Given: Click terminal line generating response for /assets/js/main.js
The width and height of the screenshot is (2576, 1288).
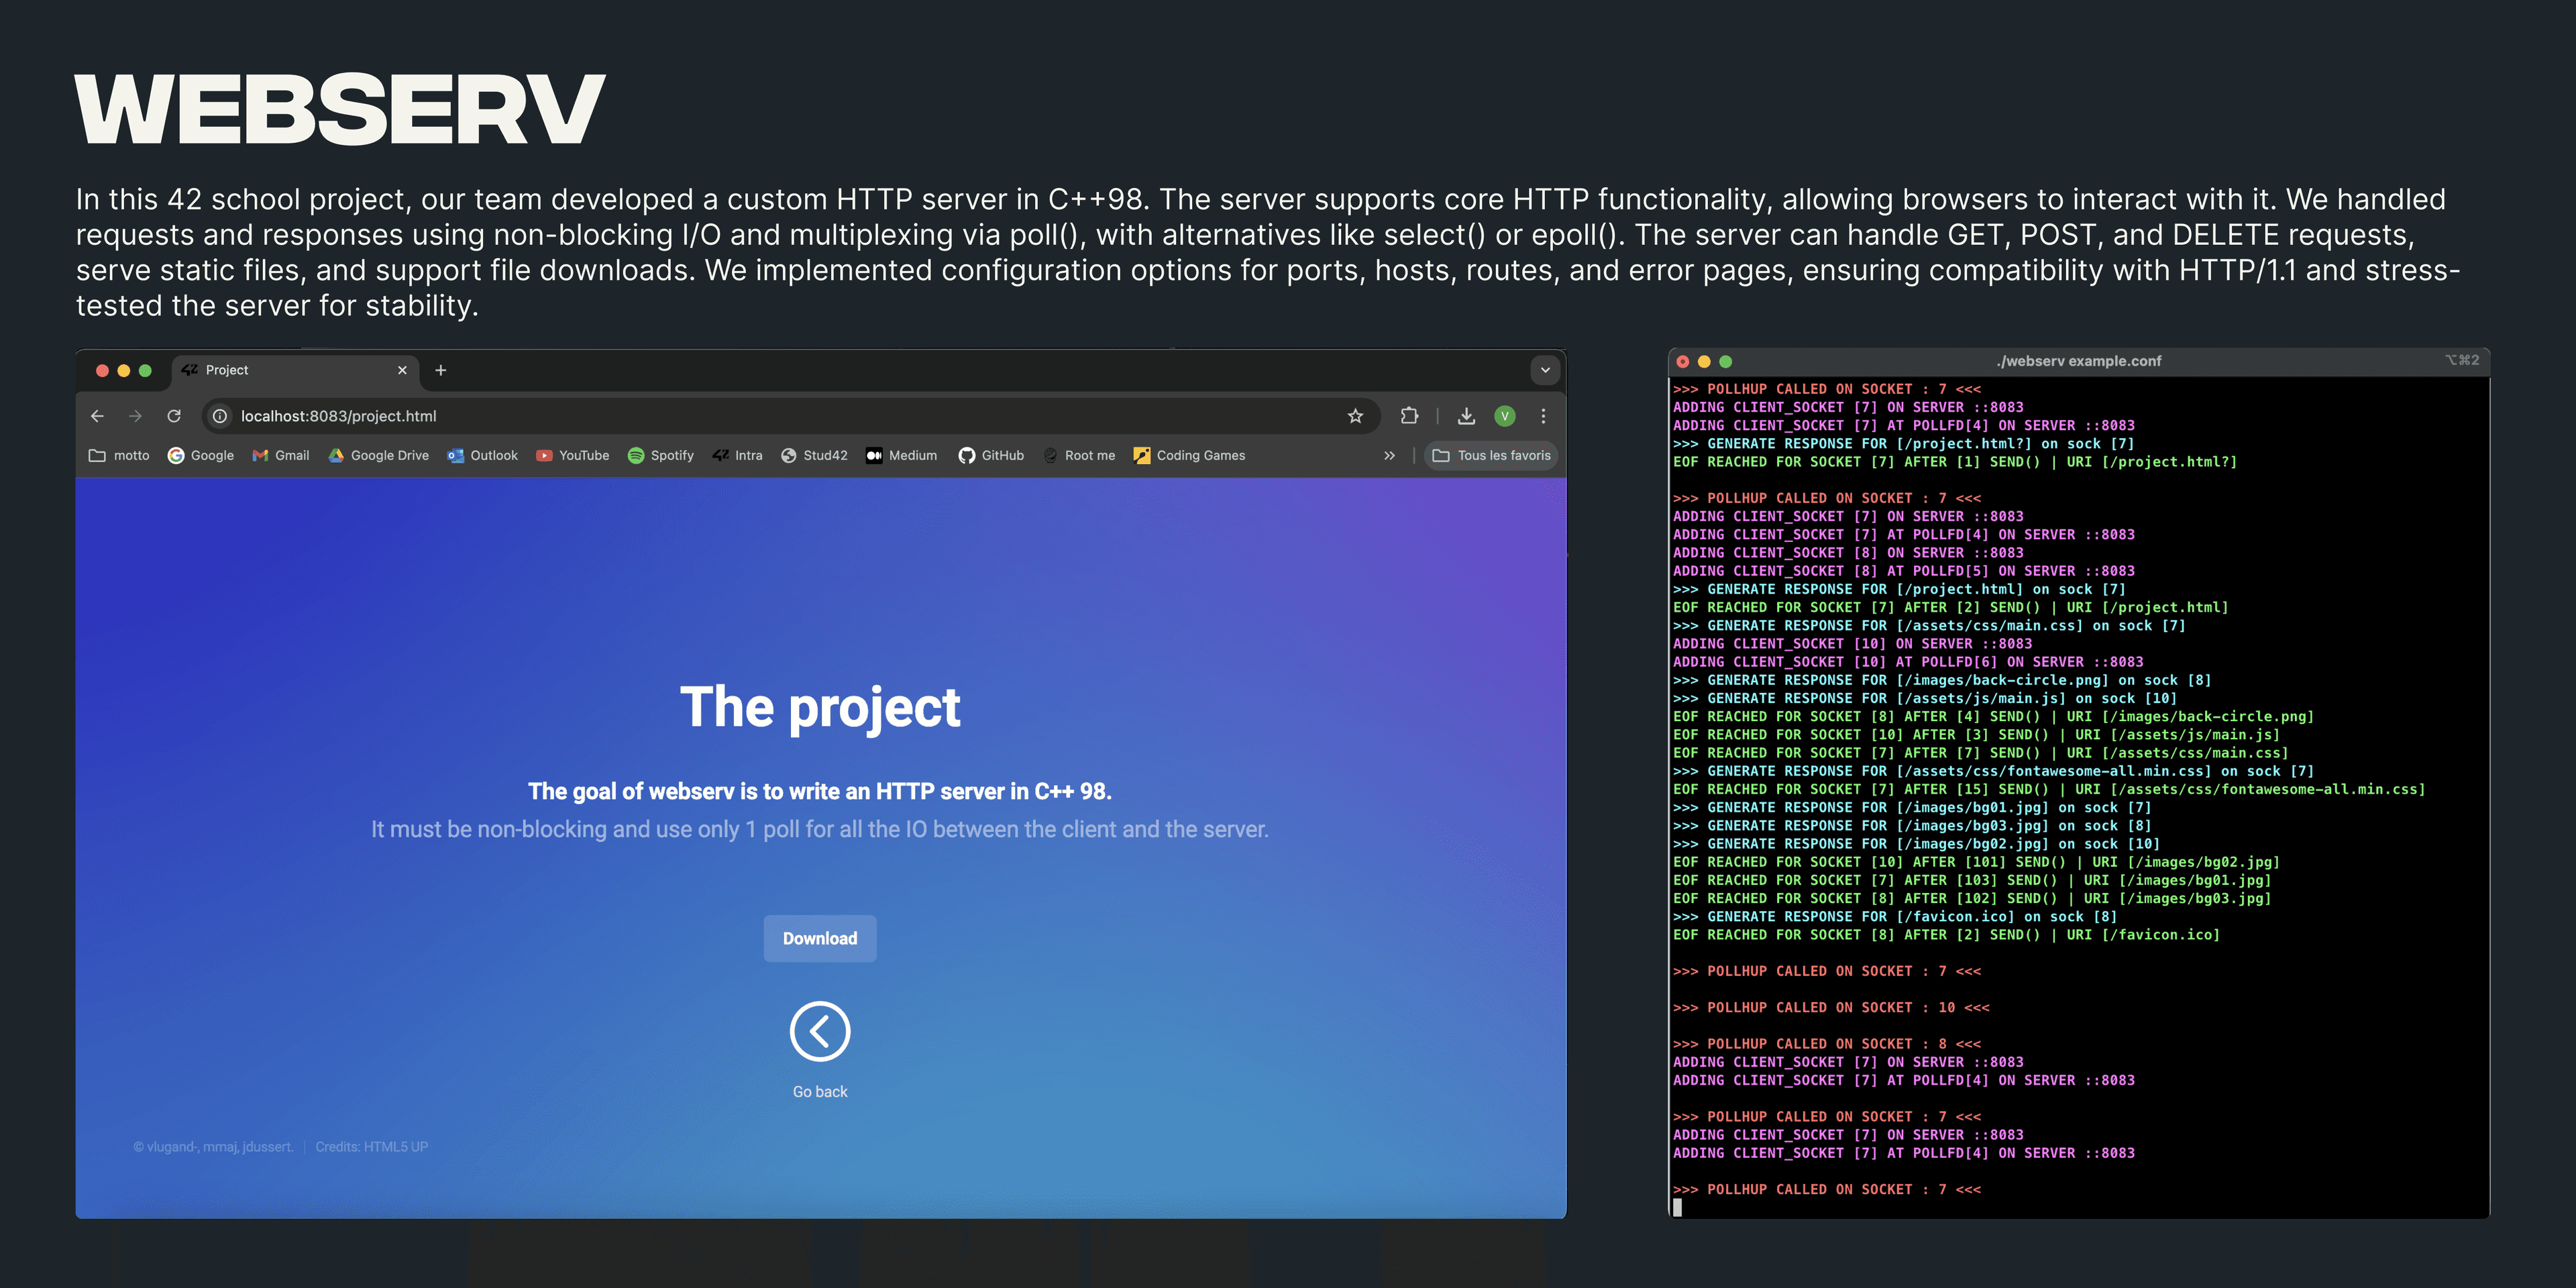Looking at the screenshot, I should (x=1925, y=698).
